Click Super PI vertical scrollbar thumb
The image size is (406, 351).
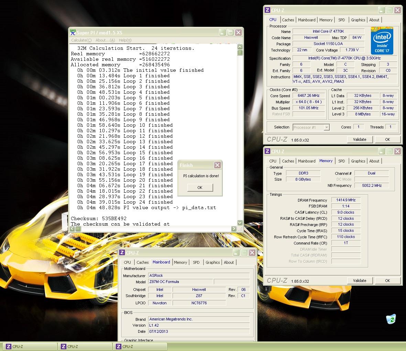click(x=240, y=53)
